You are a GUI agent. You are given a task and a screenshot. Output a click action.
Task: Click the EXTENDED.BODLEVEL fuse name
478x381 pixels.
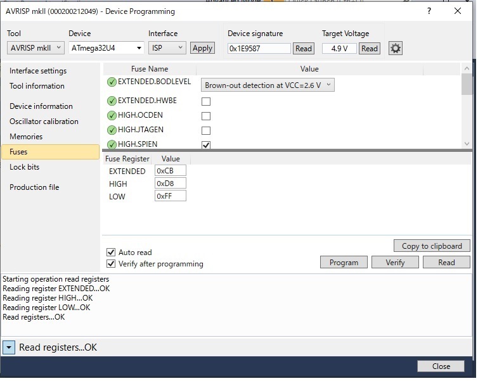click(x=154, y=82)
